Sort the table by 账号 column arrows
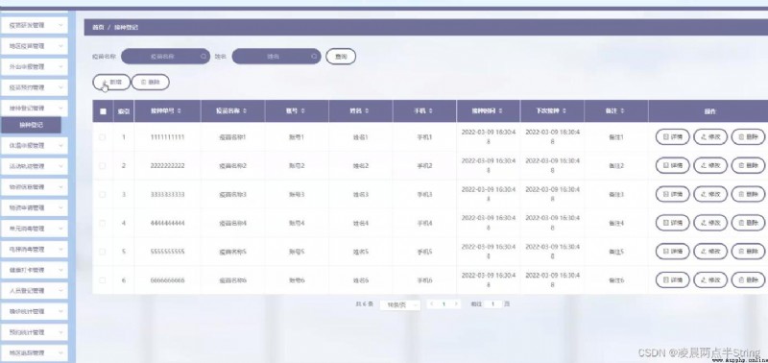The width and height of the screenshot is (768, 363). pos(303,111)
